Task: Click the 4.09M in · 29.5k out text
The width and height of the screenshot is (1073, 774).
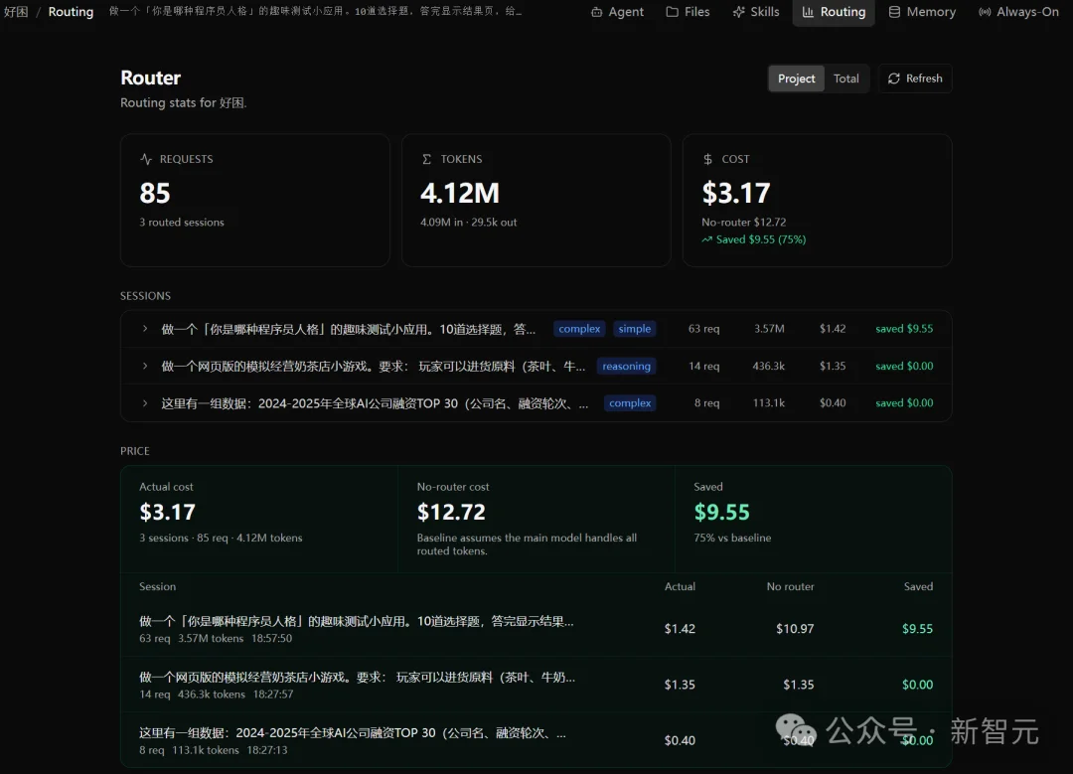Action: click(x=469, y=223)
